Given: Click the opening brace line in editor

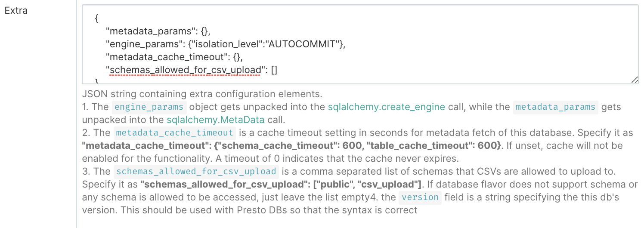Looking at the screenshot, I should tap(97, 18).
